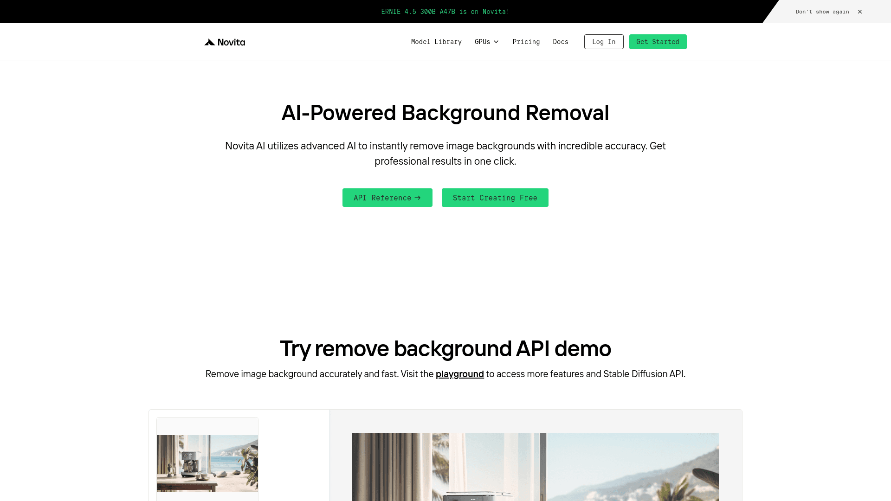Open the Docs section
Image resolution: width=891 pixels, height=501 pixels.
point(561,42)
